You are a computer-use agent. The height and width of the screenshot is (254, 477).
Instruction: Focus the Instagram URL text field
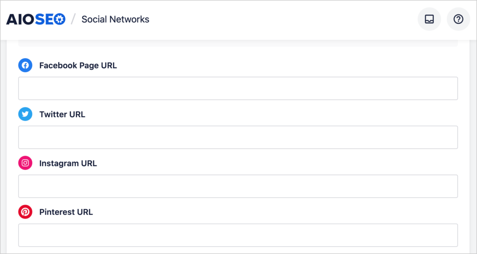tap(238, 186)
